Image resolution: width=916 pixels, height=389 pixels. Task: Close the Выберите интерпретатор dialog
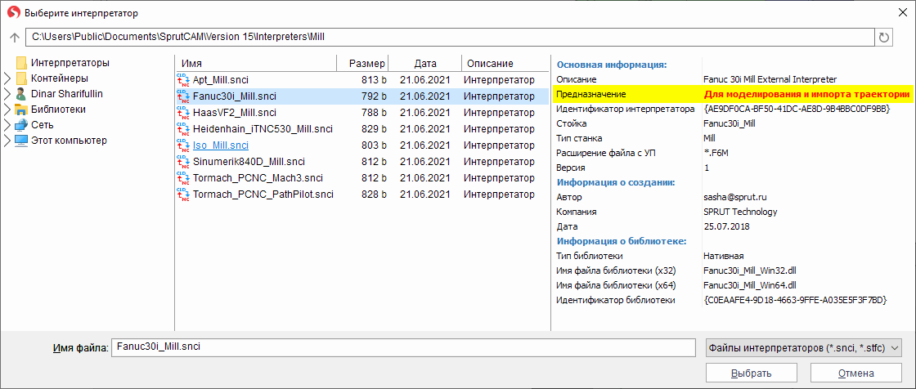pos(903,13)
